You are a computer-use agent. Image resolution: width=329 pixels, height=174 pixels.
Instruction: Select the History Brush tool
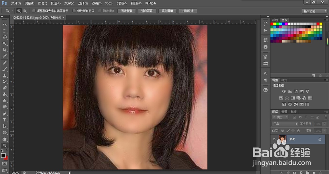[4, 82]
